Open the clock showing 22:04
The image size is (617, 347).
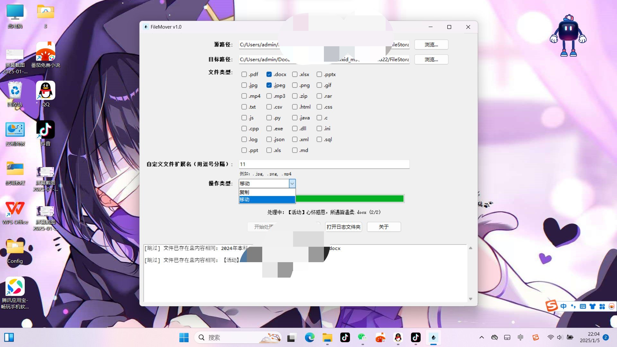[x=590, y=337]
